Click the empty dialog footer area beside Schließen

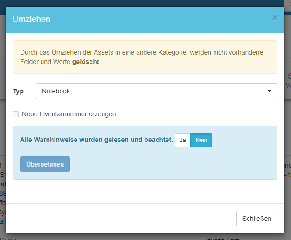tap(117, 218)
